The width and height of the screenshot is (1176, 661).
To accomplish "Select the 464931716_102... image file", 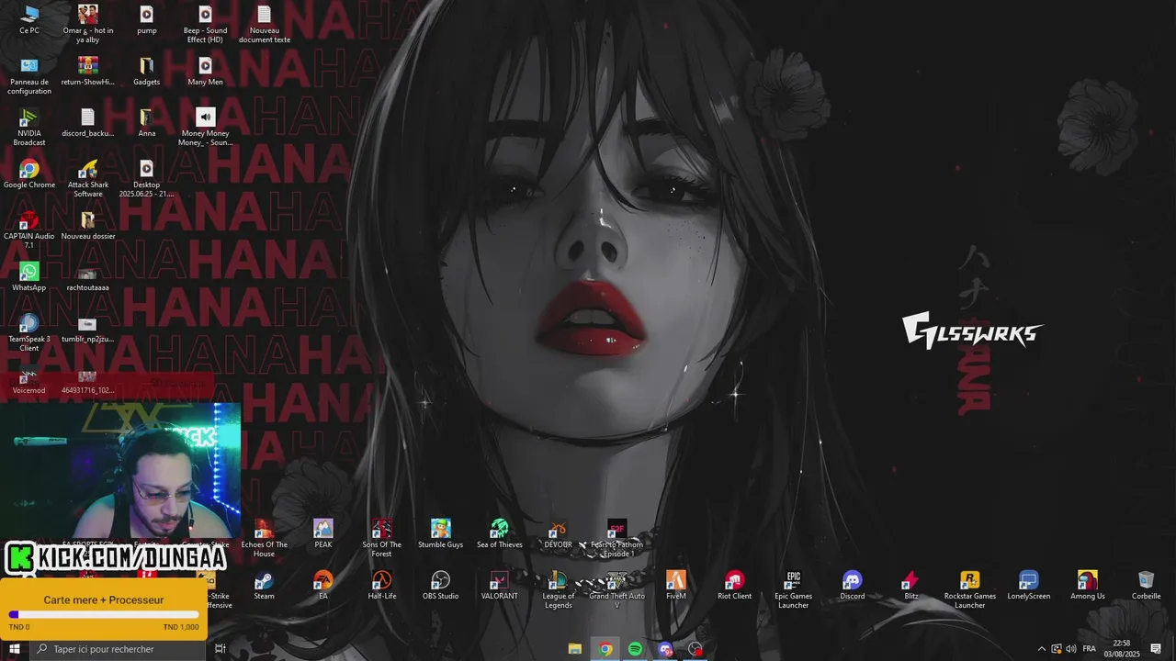I will coord(88,382).
